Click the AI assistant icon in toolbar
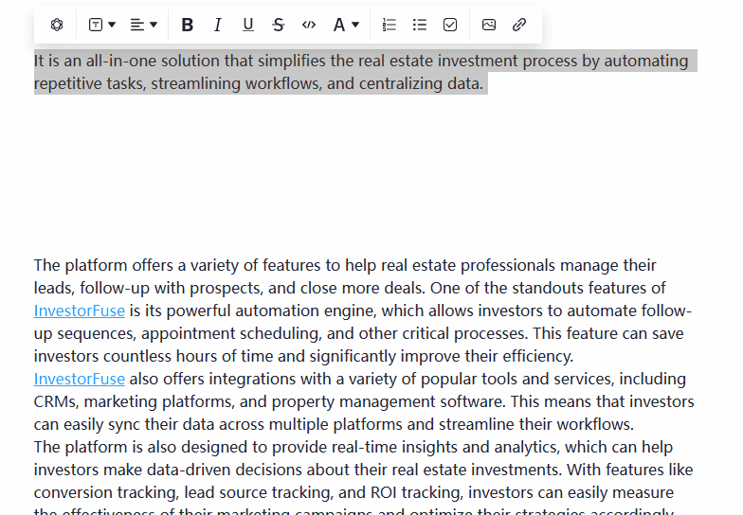 (57, 25)
